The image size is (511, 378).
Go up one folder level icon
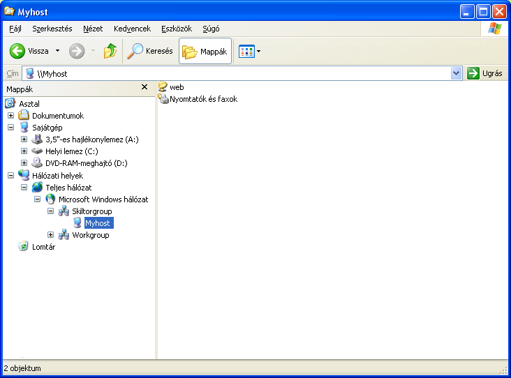click(x=110, y=51)
